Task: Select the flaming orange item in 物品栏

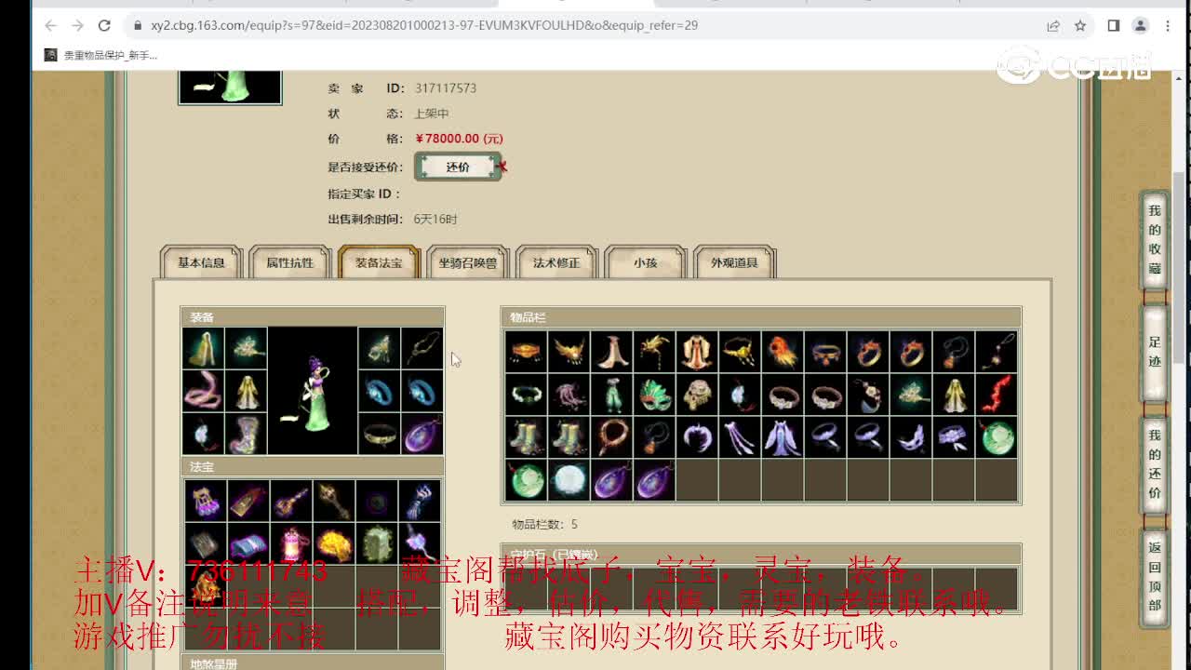Action: 783,353
